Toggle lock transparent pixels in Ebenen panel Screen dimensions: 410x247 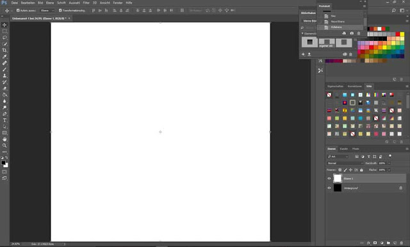tap(340, 170)
